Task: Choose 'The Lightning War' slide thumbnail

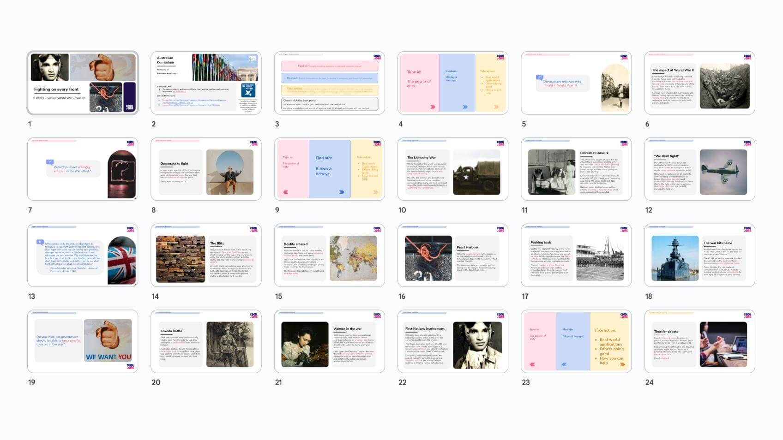Action: click(452, 169)
